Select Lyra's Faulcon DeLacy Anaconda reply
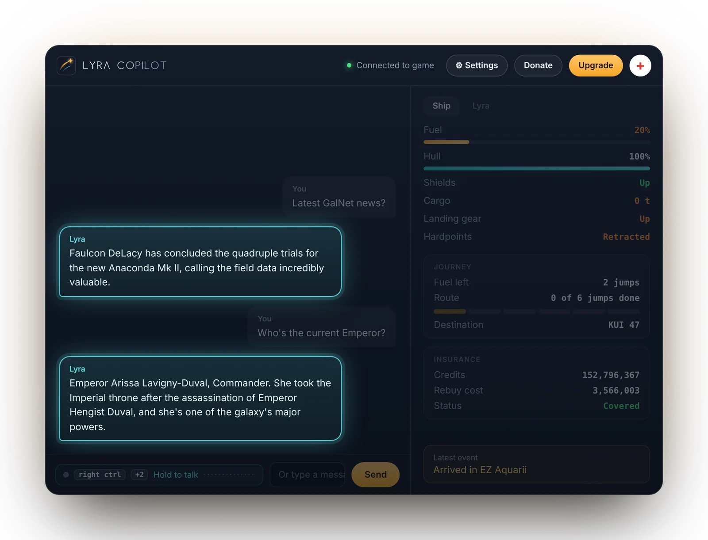This screenshot has width=708, height=540. click(x=200, y=262)
